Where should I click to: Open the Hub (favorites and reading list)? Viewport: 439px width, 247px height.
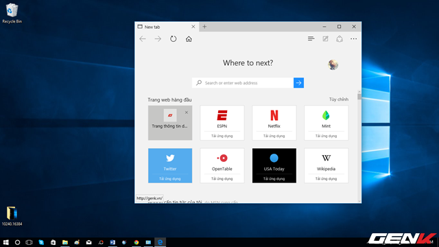[x=311, y=38]
